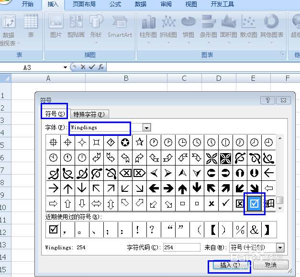The height and width of the screenshot is (277, 300).
Task: Expand the Column chart dropdown arrow
Action: coord(148,43)
